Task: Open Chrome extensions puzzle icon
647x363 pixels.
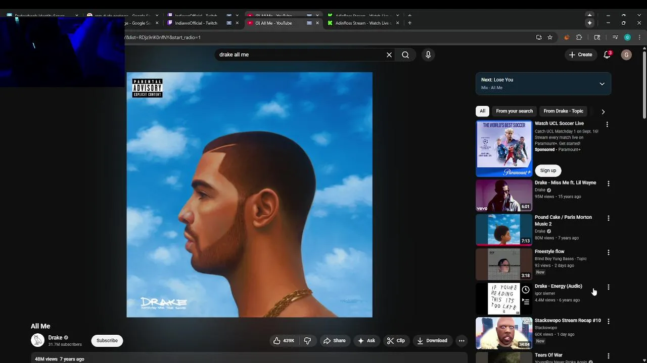Action: coord(579,37)
